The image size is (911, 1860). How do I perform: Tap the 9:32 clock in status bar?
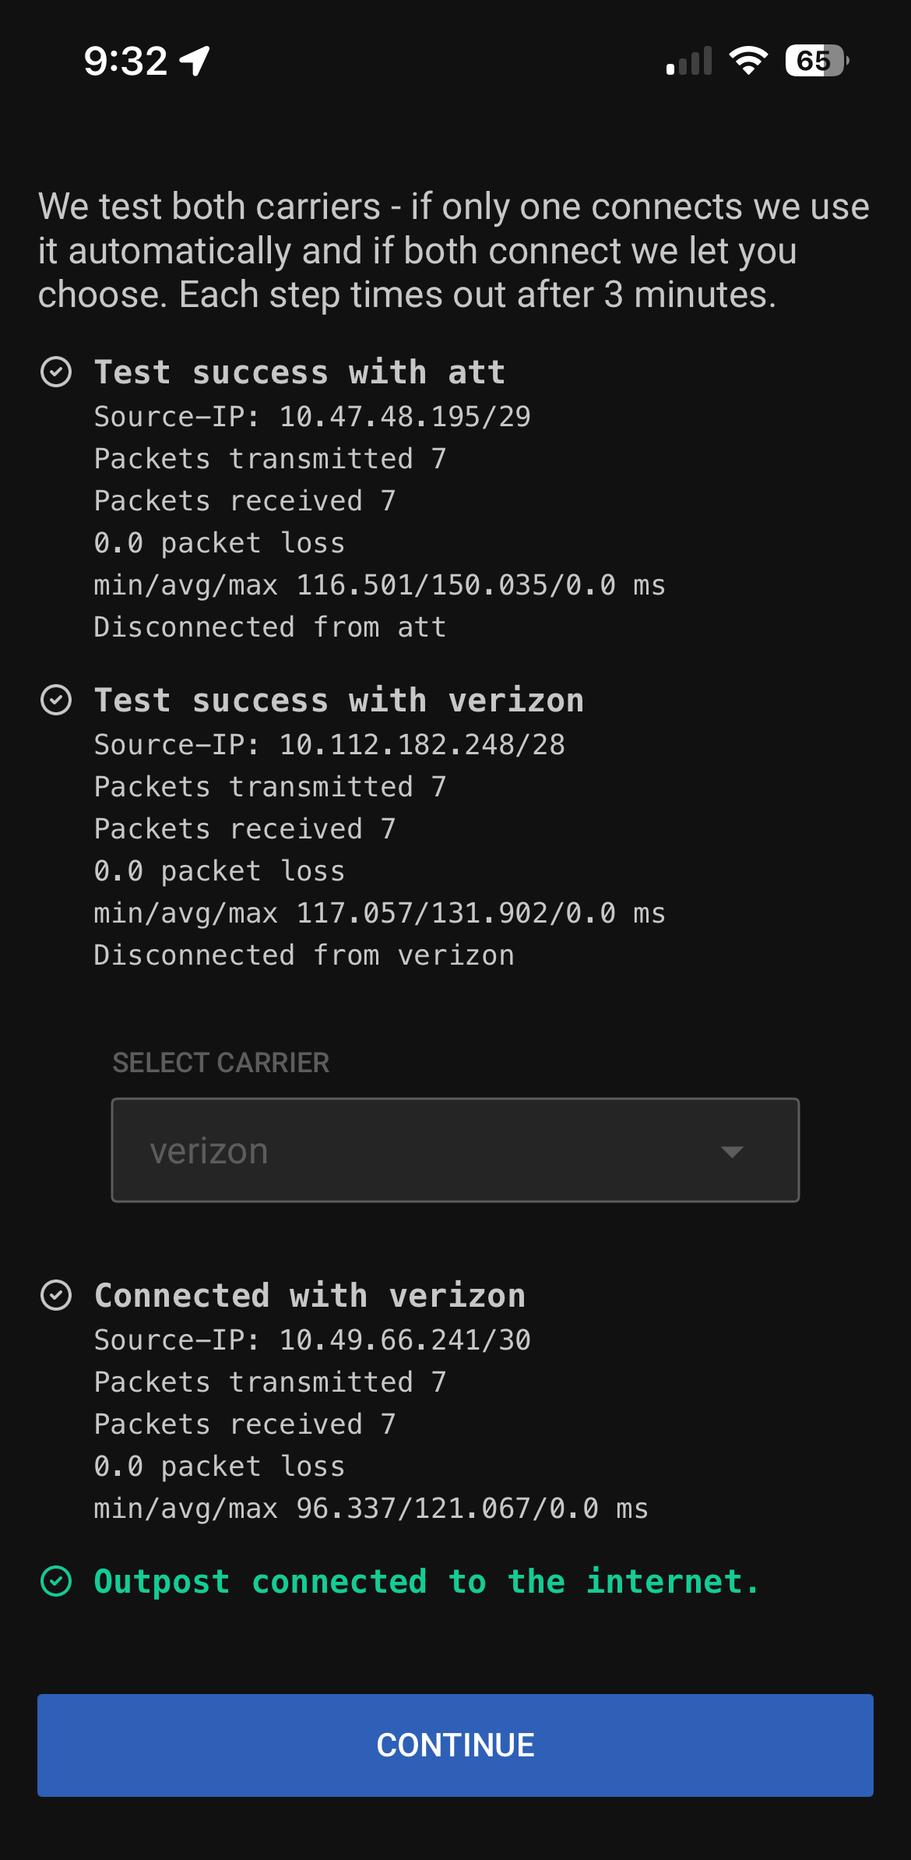point(125,61)
